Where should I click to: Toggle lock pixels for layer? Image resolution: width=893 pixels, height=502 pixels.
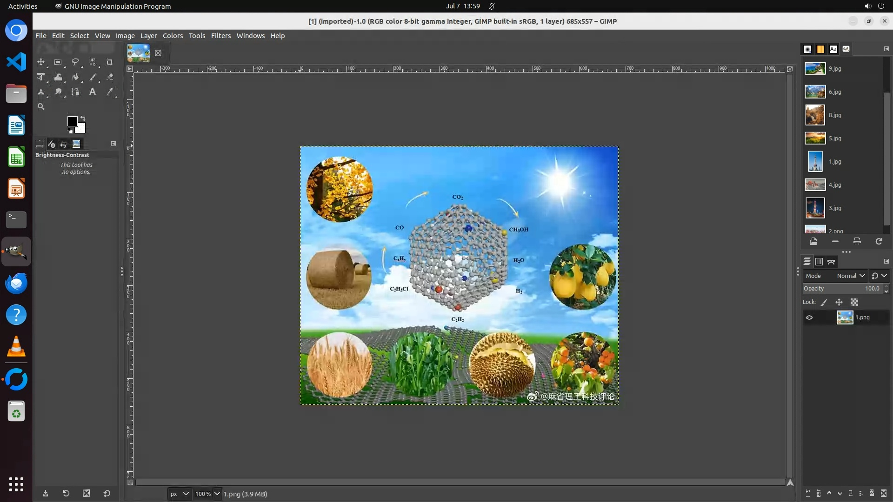tap(824, 302)
